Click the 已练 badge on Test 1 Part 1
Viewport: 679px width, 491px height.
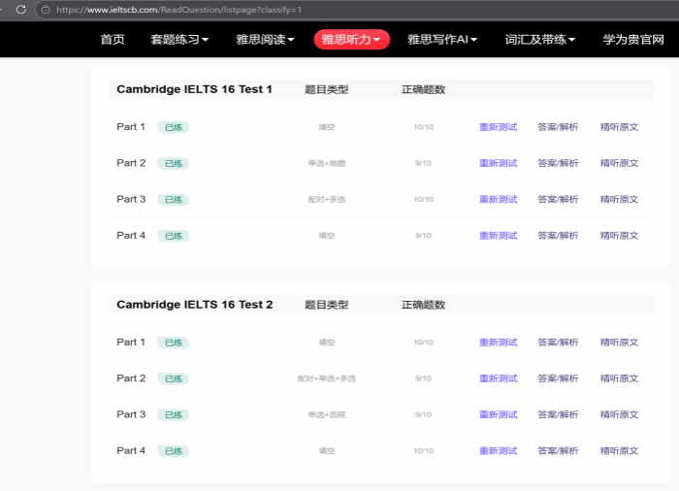click(x=174, y=127)
